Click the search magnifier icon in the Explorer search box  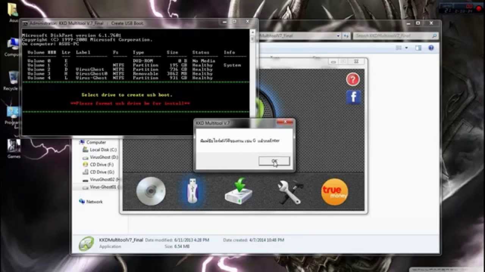[x=435, y=36]
